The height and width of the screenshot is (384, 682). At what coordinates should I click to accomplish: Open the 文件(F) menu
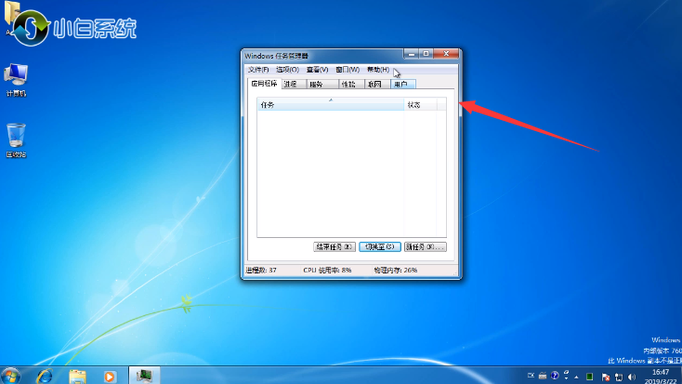258,70
